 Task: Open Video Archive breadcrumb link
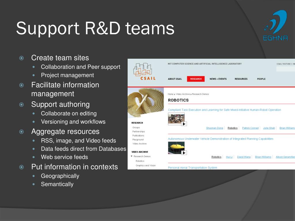point(183,94)
